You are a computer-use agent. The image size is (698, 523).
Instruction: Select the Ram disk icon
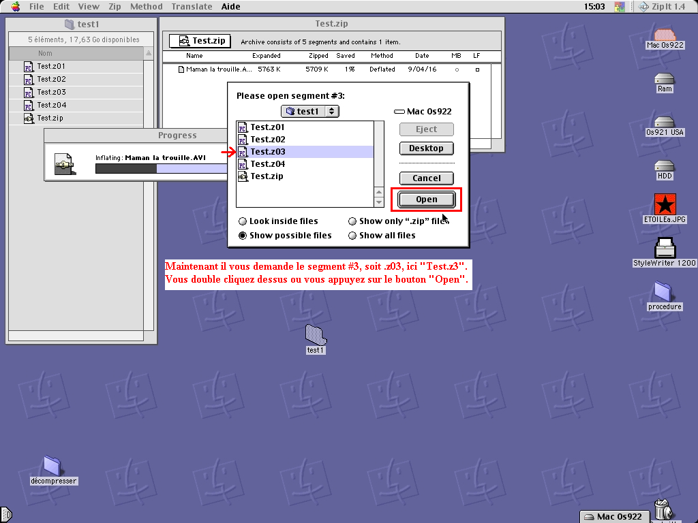tap(664, 80)
